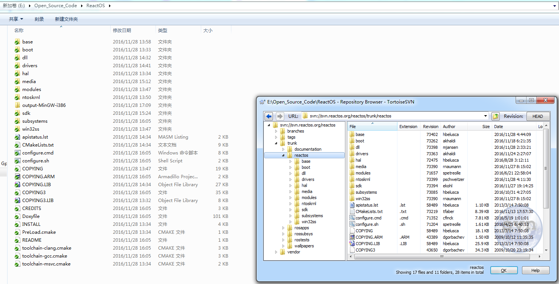
Task: Click the back arrow in Repository Browser
Action: click(x=269, y=116)
